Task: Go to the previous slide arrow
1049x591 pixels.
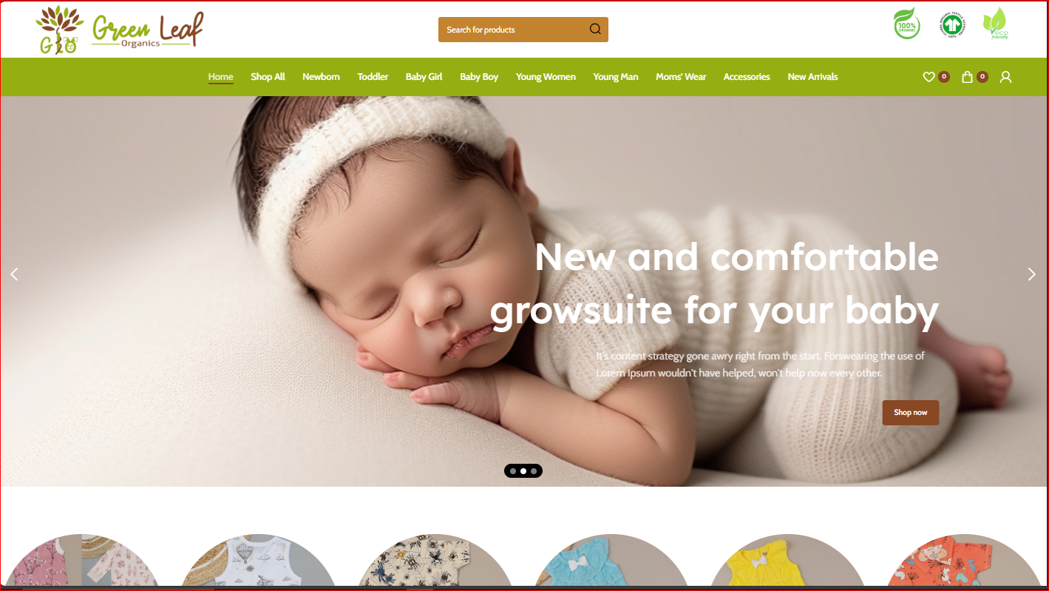Action: 14,274
